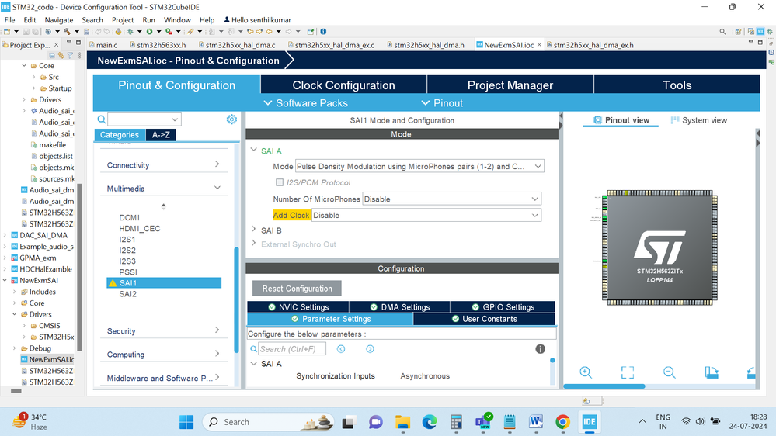
Task: Switch to System view
Action: coord(699,120)
